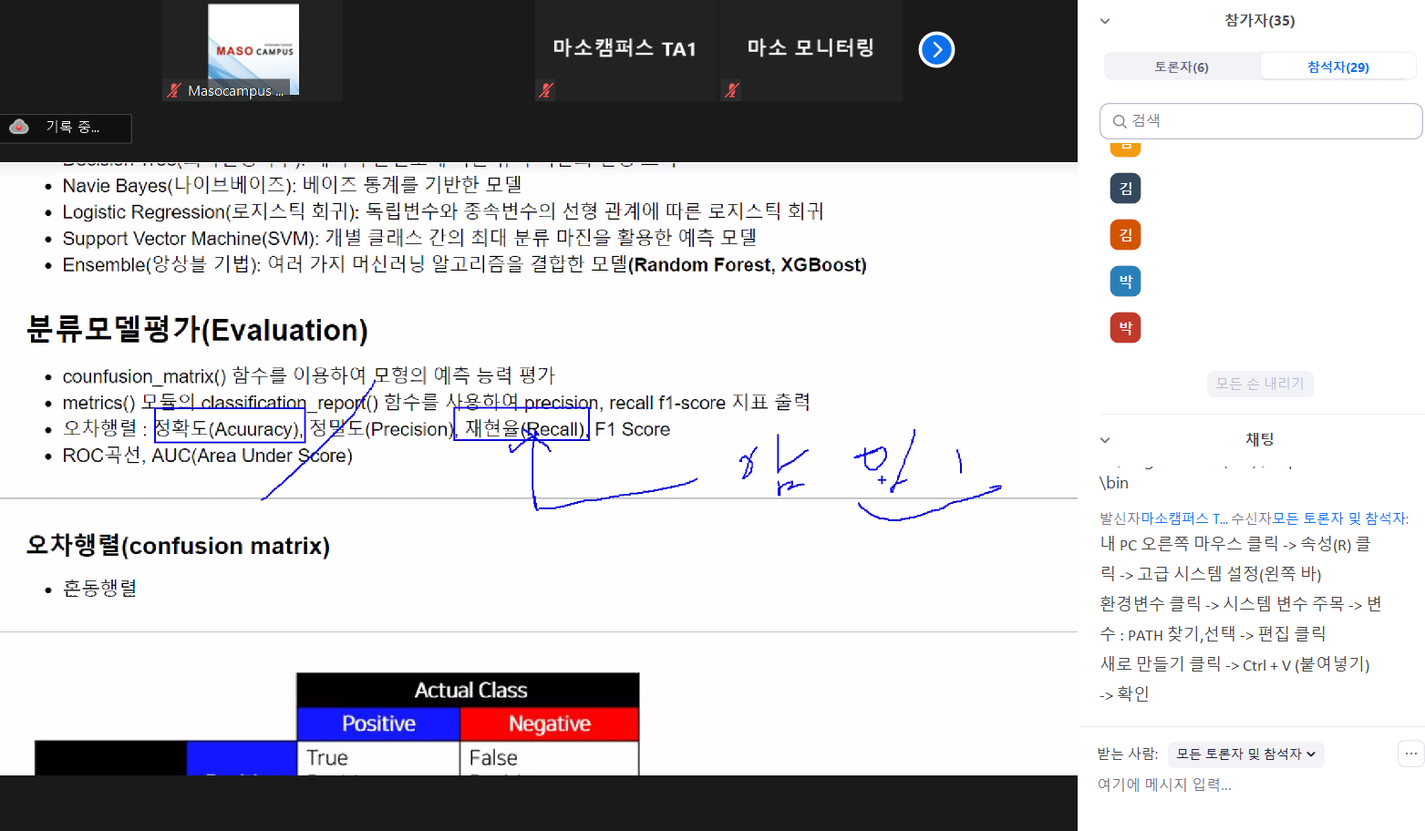Screen dimensions: 1425x831
Task: Collapse the 채팅 chat panel chevron
Action: point(1105,440)
